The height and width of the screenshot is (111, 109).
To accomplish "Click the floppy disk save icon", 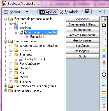I will pos(87,11).
